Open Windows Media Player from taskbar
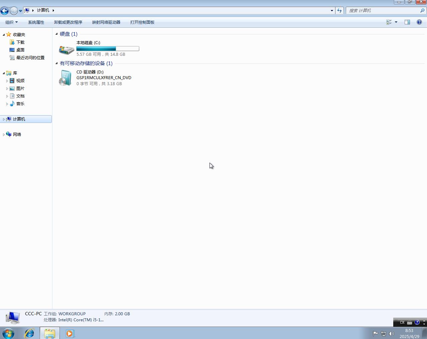The width and height of the screenshot is (427, 339). coord(70,333)
